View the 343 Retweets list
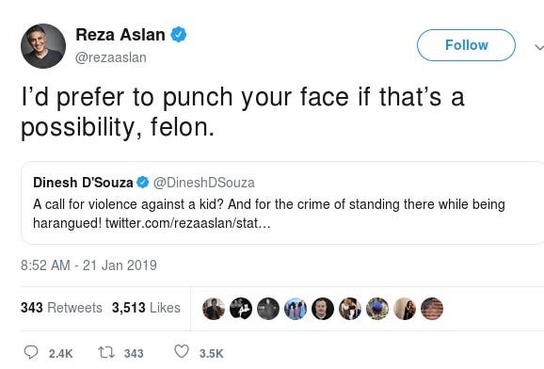Screen dimensions: 544x369 61,308
